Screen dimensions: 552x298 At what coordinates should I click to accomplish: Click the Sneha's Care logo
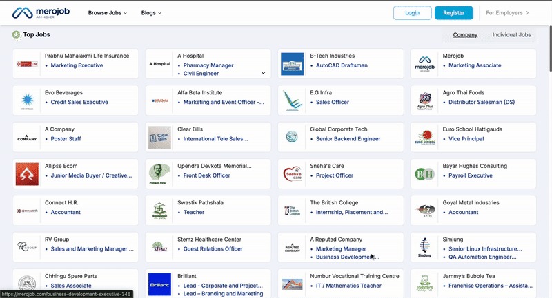pos(292,174)
